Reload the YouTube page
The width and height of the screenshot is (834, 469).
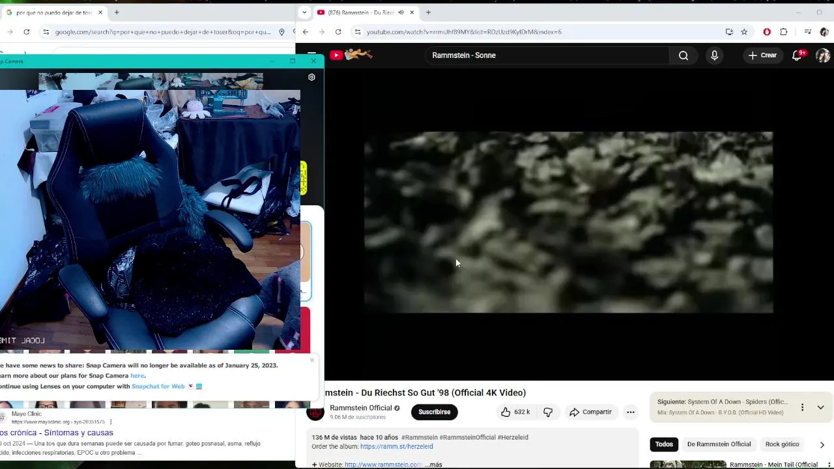[x=338, y=32]
